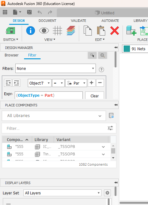The height and width of the screenshot is (205, 148).
Task: Select the *555 row from IC_ library
Action: pos(56,147)
